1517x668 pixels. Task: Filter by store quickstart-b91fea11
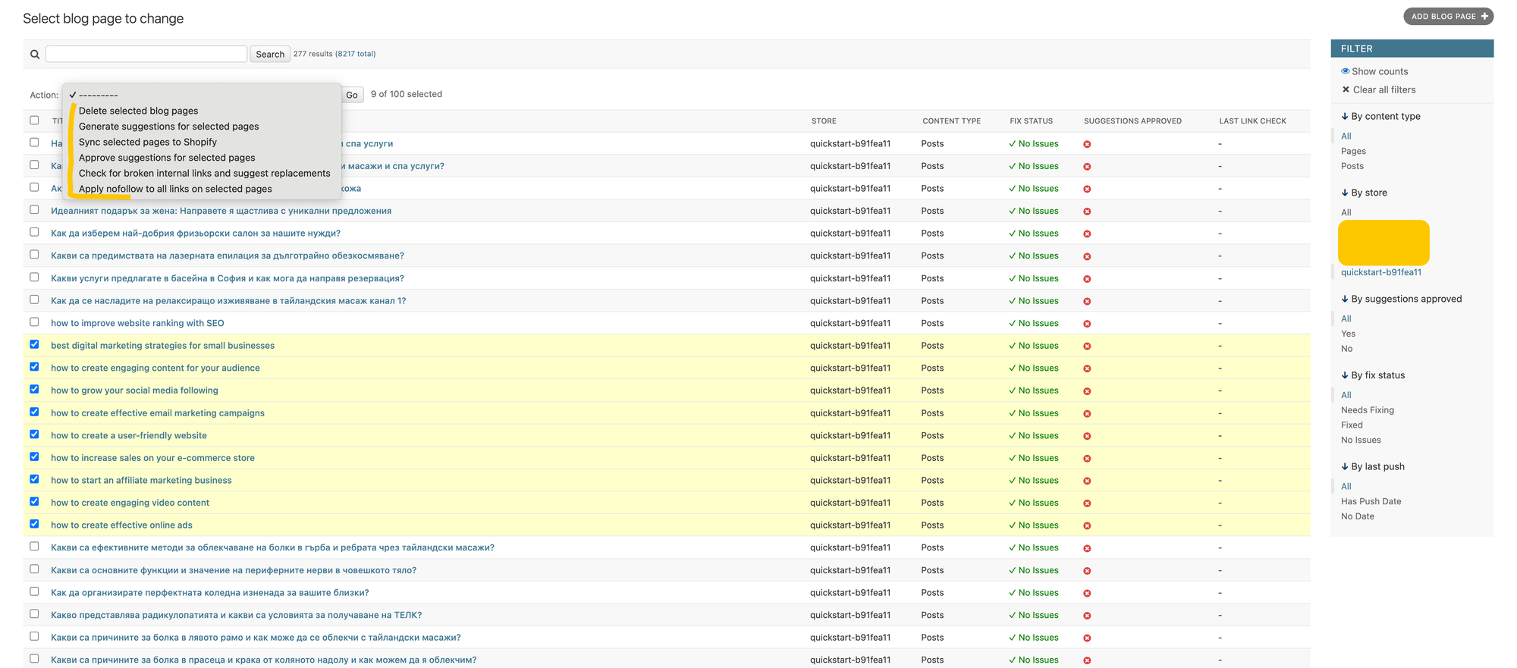1381,272
